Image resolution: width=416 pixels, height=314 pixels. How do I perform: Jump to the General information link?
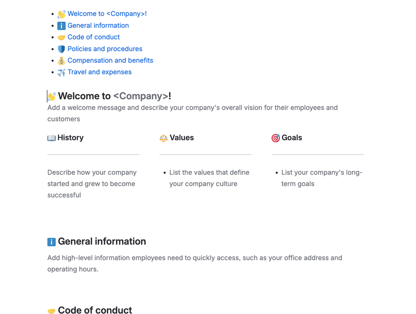(98, 25)
